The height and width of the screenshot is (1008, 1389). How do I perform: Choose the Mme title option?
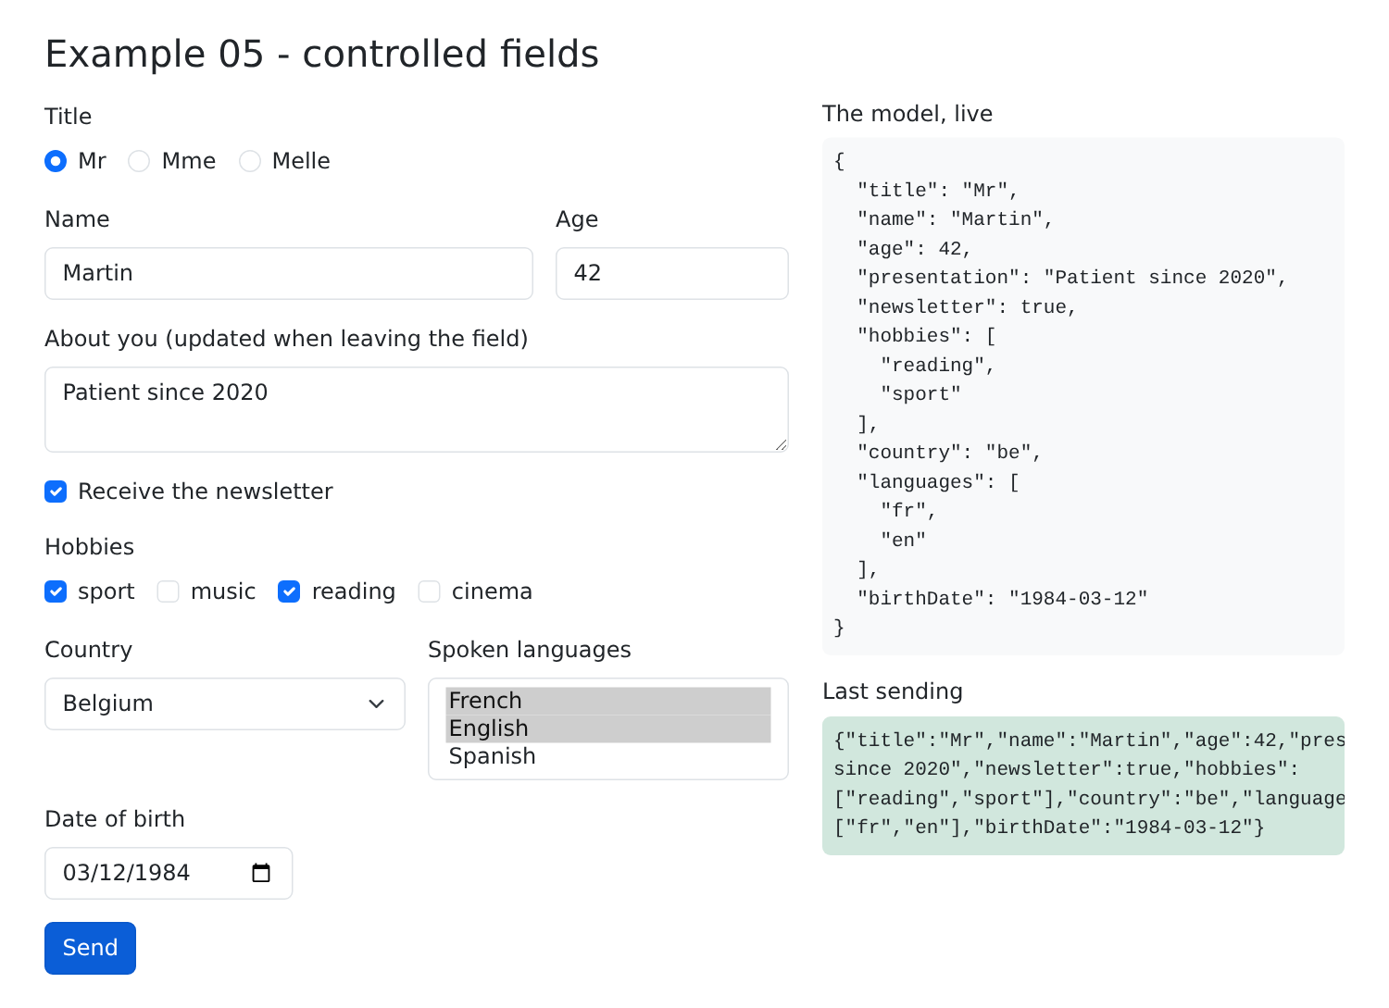click(x=139, y=161)
